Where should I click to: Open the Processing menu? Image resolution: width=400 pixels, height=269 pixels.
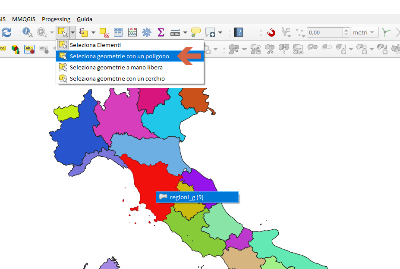coord(56,19)
